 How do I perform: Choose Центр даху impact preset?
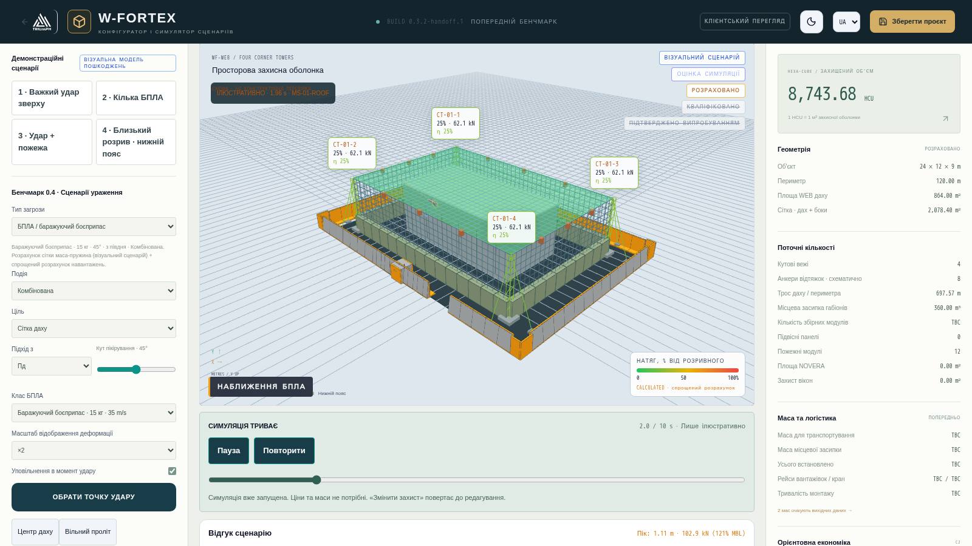pyautogui.click(x=35, y=532)
